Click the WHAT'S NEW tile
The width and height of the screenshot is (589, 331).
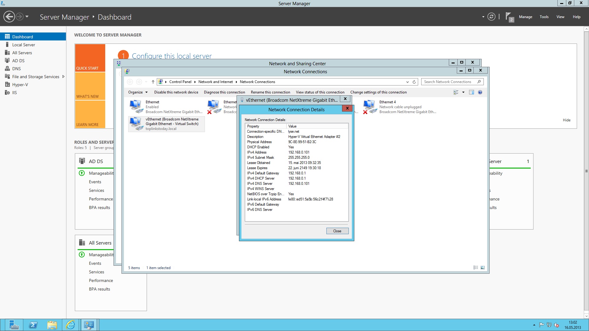[90, 86]
